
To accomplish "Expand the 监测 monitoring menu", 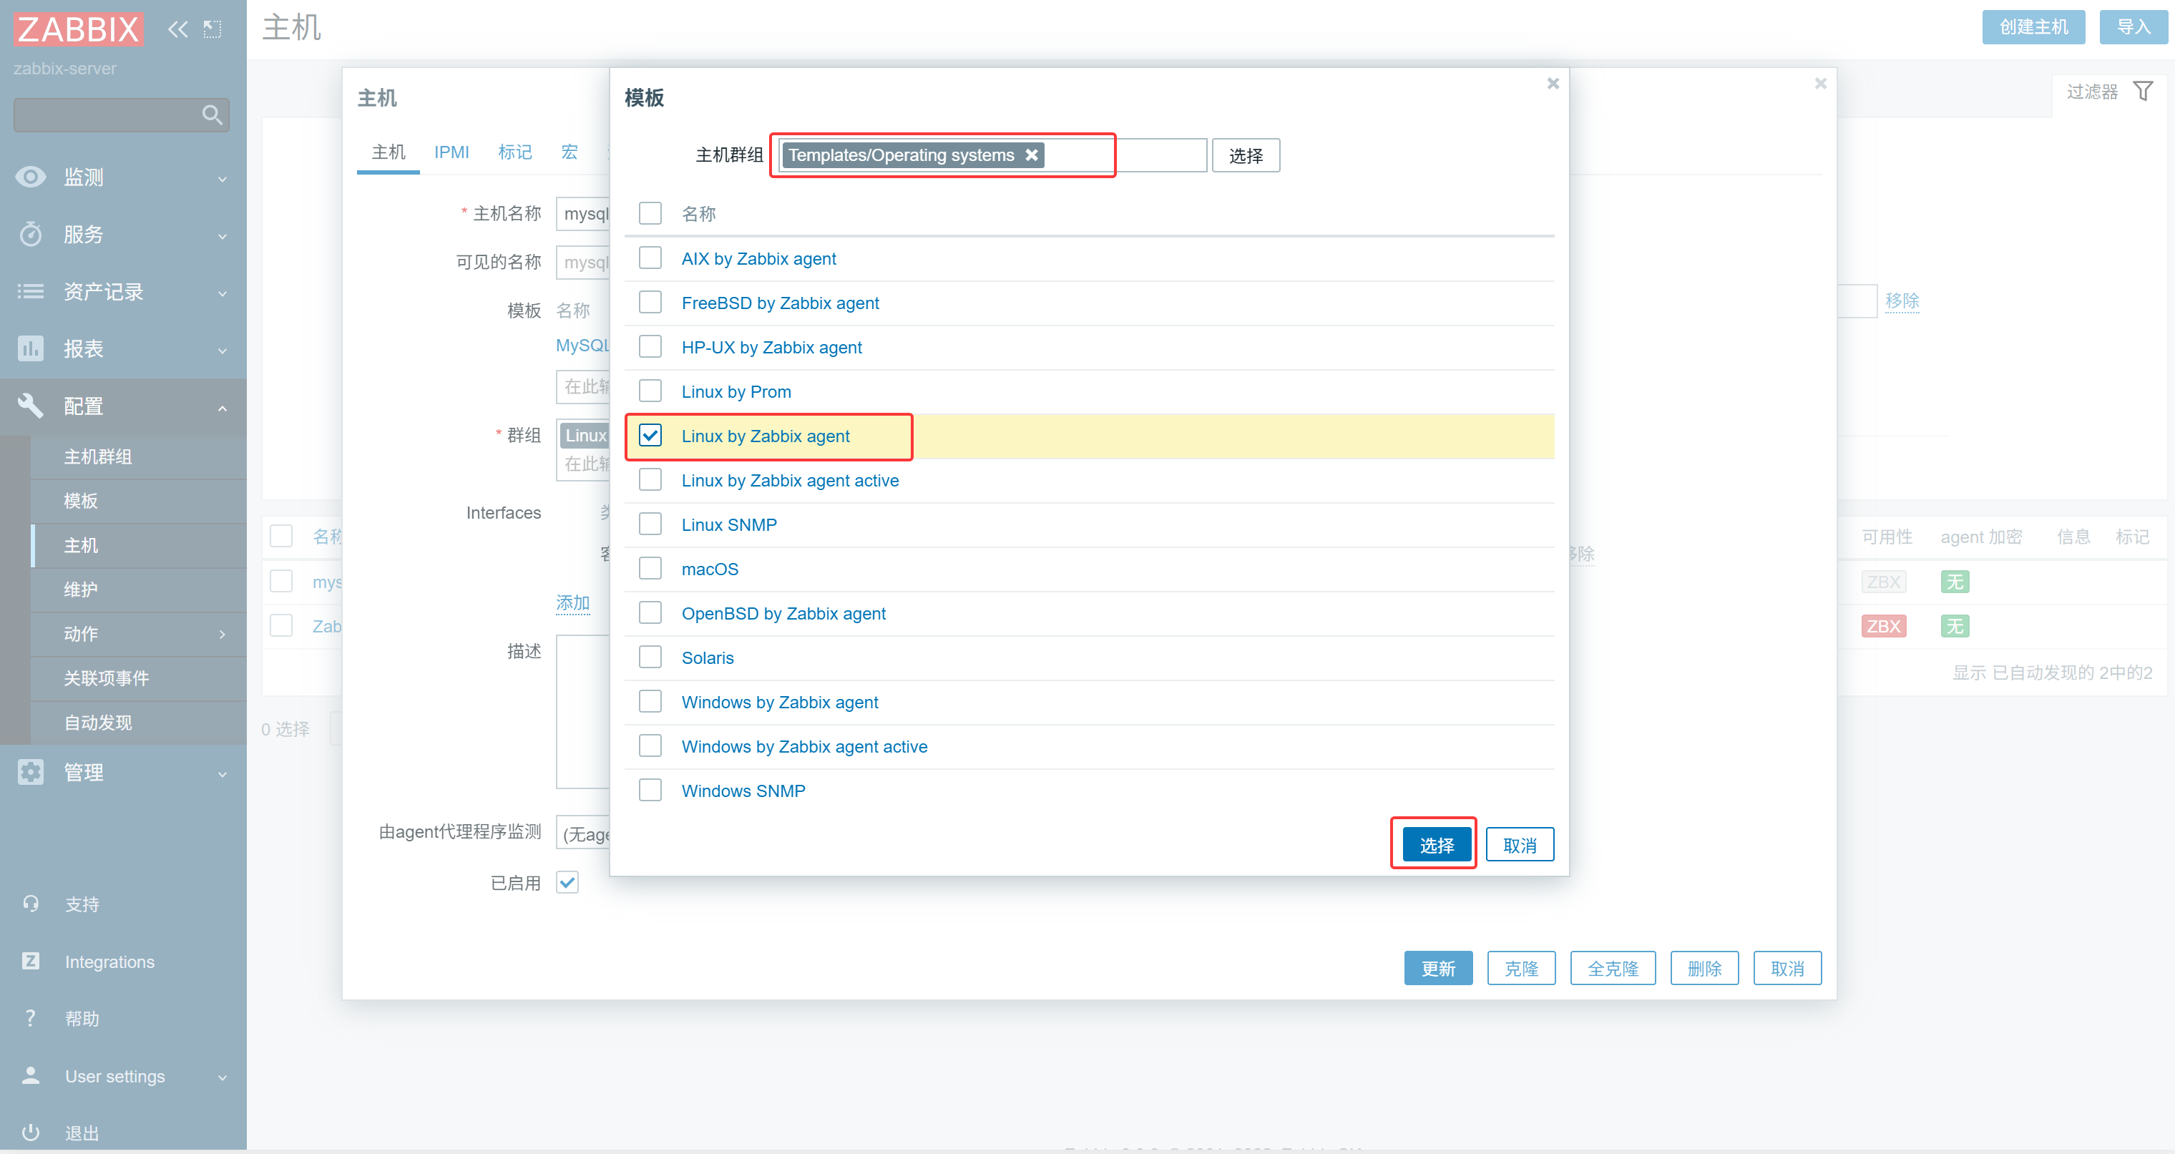I will pos(222,178).
